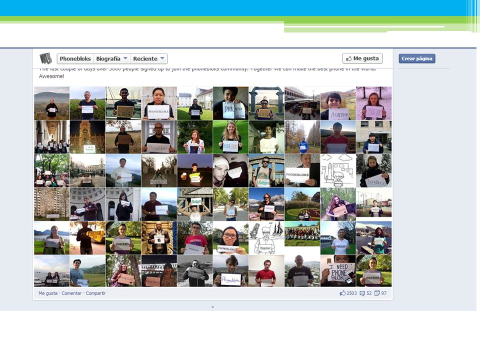Click the Compartir link

click(95, 293)
